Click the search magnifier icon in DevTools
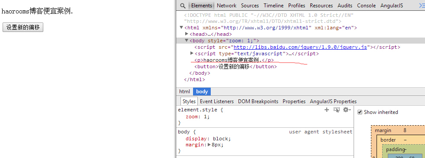425x158 pixels. [183, 6]
